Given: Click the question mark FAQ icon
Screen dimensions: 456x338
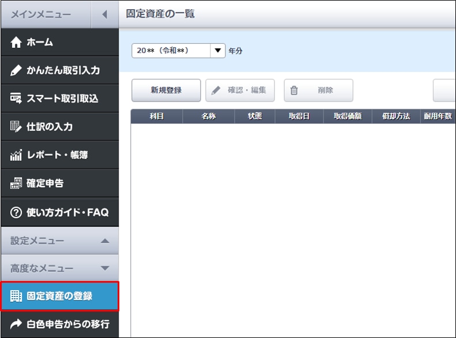Looking at the screenshot, I should (x=16, y=212).
